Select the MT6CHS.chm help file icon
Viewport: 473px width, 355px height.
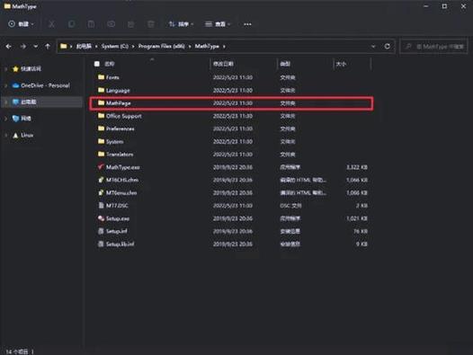101,180
